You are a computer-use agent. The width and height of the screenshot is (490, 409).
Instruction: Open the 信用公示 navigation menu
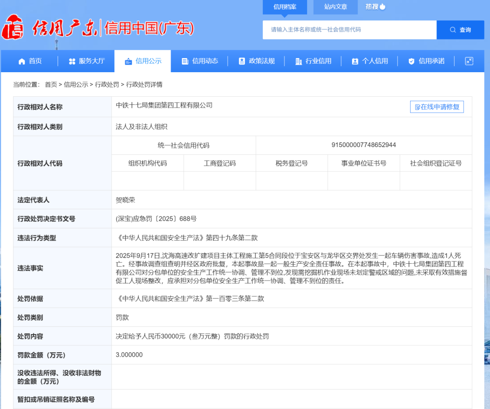coord(142,61)
